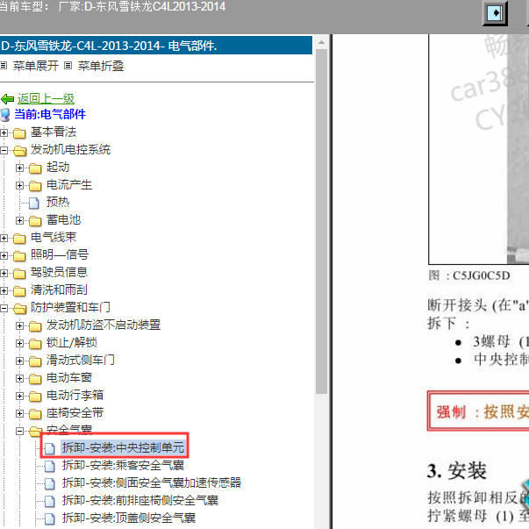Viewport: 529px width, 529px height.
Task: Expand the 起动 subfolder
Action: click(x=19, y=168)
